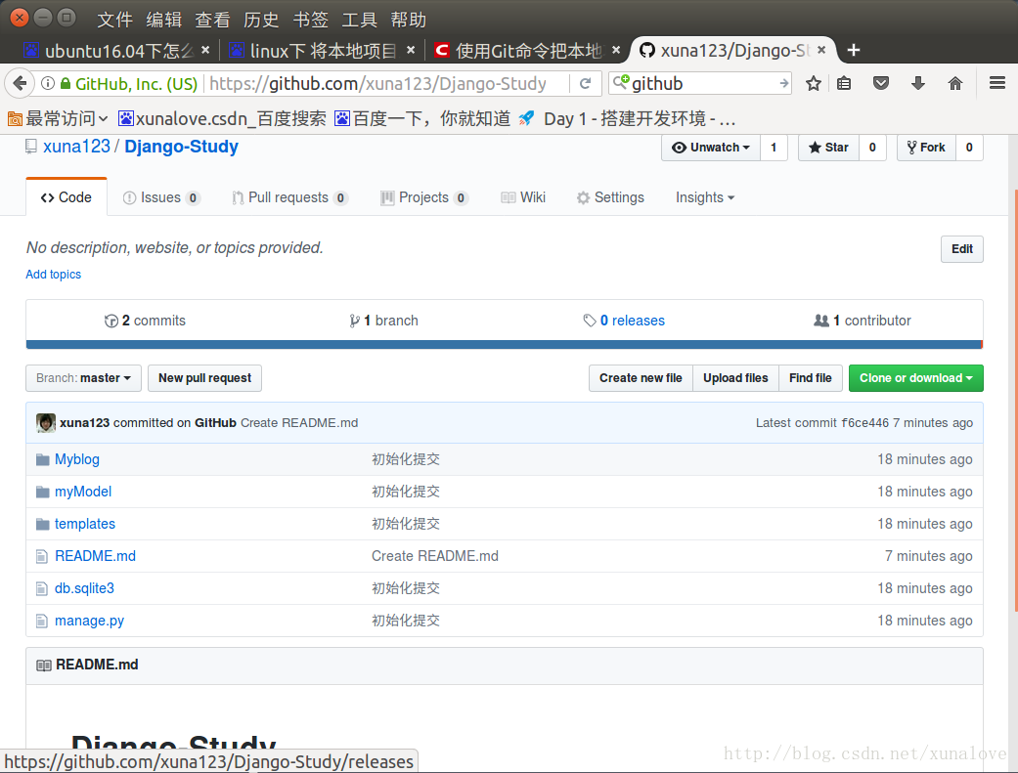Click the green padlock security icon
The image size is (1018, 773).
click(65, 84)
